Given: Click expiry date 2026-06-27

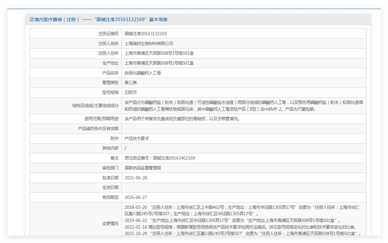Looking at the screenshot, I should tap(136, 197).
